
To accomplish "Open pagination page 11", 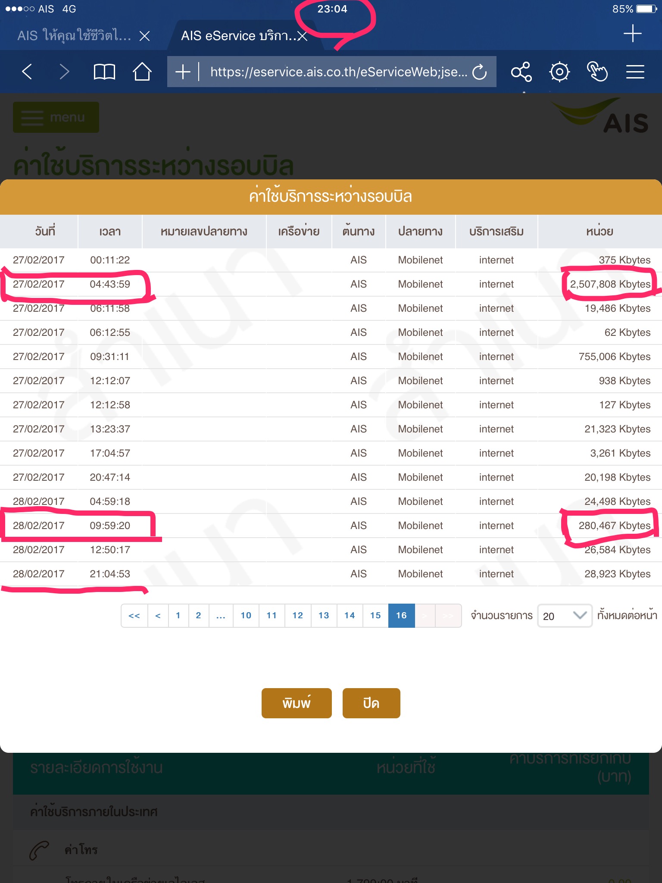I will coord(272,616).
